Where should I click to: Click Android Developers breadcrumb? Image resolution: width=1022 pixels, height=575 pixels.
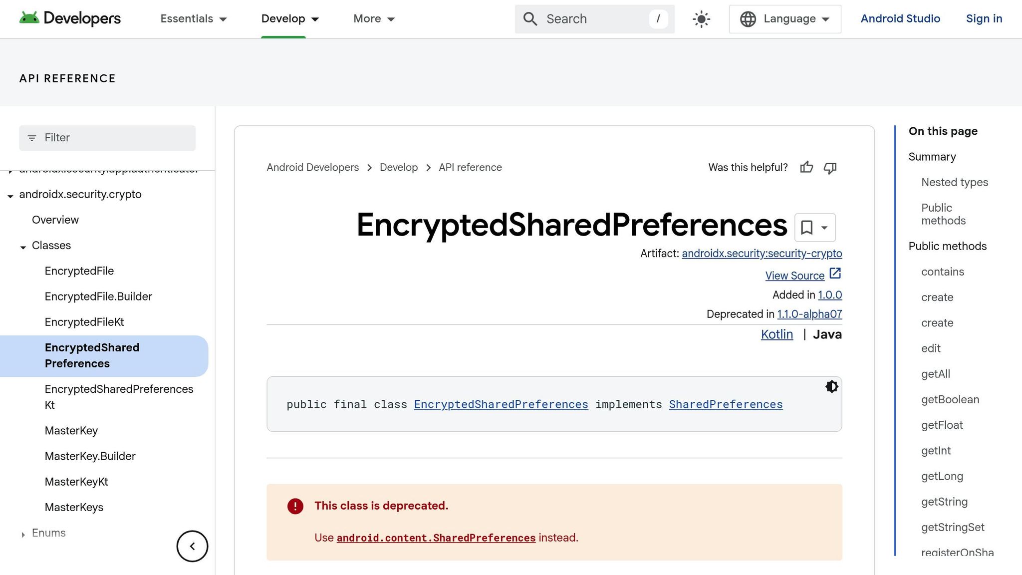pyautogui.click(x=312, y=168)
